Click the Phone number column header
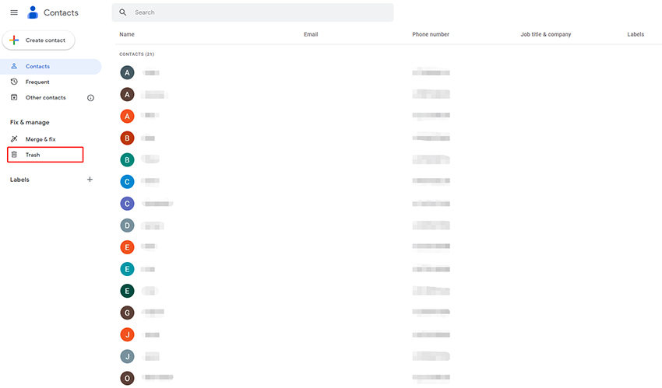 431,34
